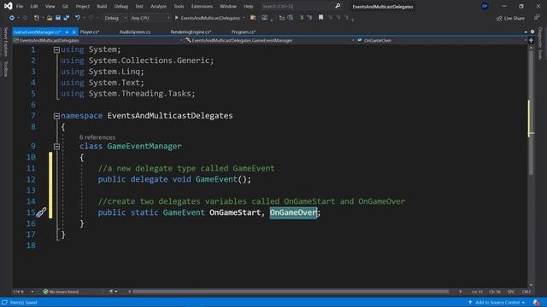Click the uncomment selection toolbar icon
This screenshot has width=547, height=307.
click(x=309, y=17)
